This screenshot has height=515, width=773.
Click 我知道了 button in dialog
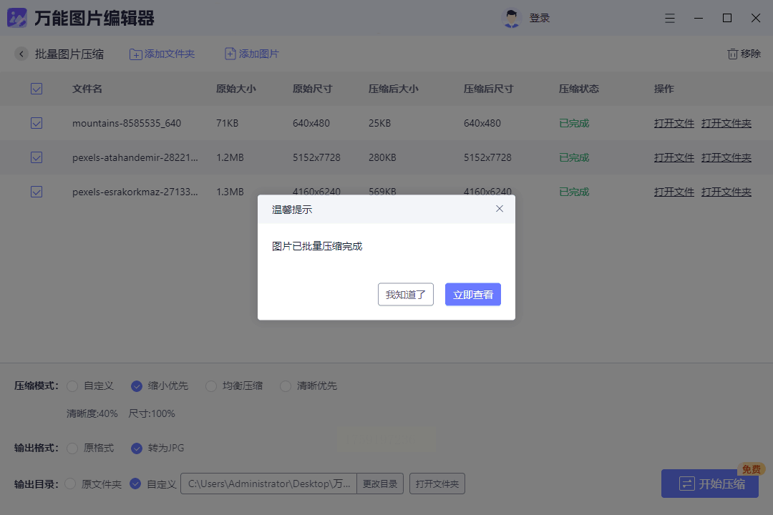click(x=405, y=295)
